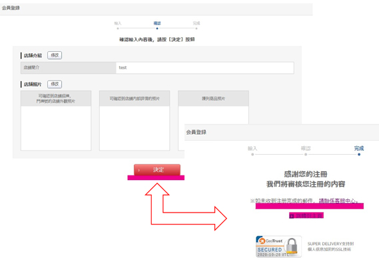This screenshot has height=279, width=379.
Task: Select 完成 step in lower progress bar
Action: pyautogui.click(x=359, y=148)
